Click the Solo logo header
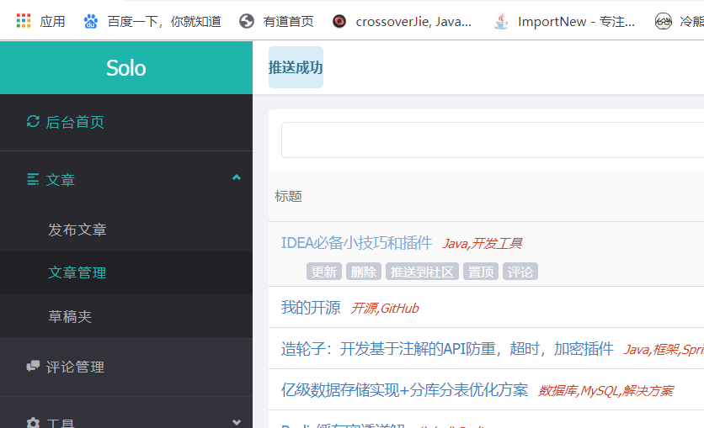The height and width of the screenshot is (428, 704). pyautogui.click(x=126, y=68)
